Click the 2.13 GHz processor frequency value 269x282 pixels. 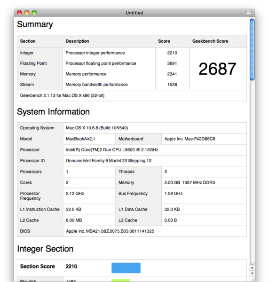point(75,194)
